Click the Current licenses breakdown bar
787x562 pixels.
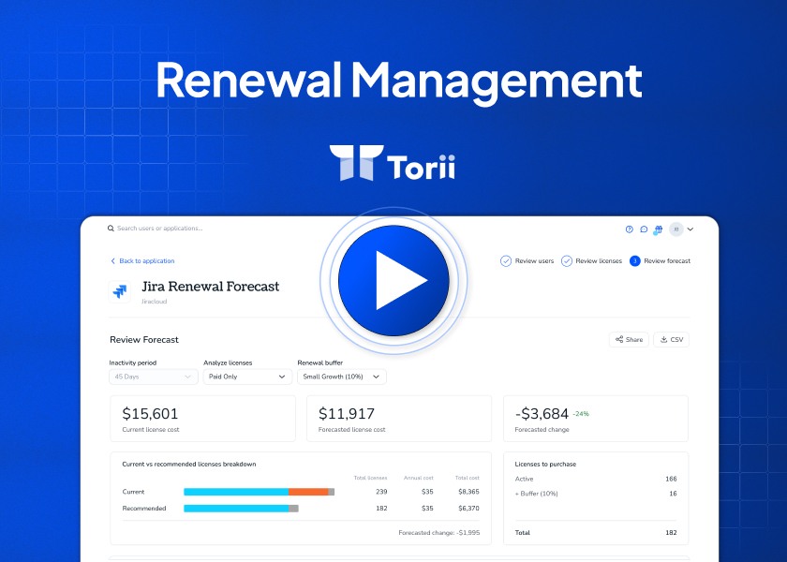click(x=259, y=492)
